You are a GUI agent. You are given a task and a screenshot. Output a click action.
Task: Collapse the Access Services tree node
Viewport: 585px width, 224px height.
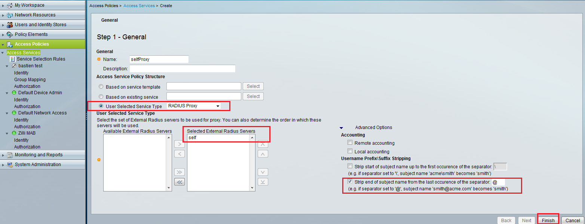[x=3, y=53]
